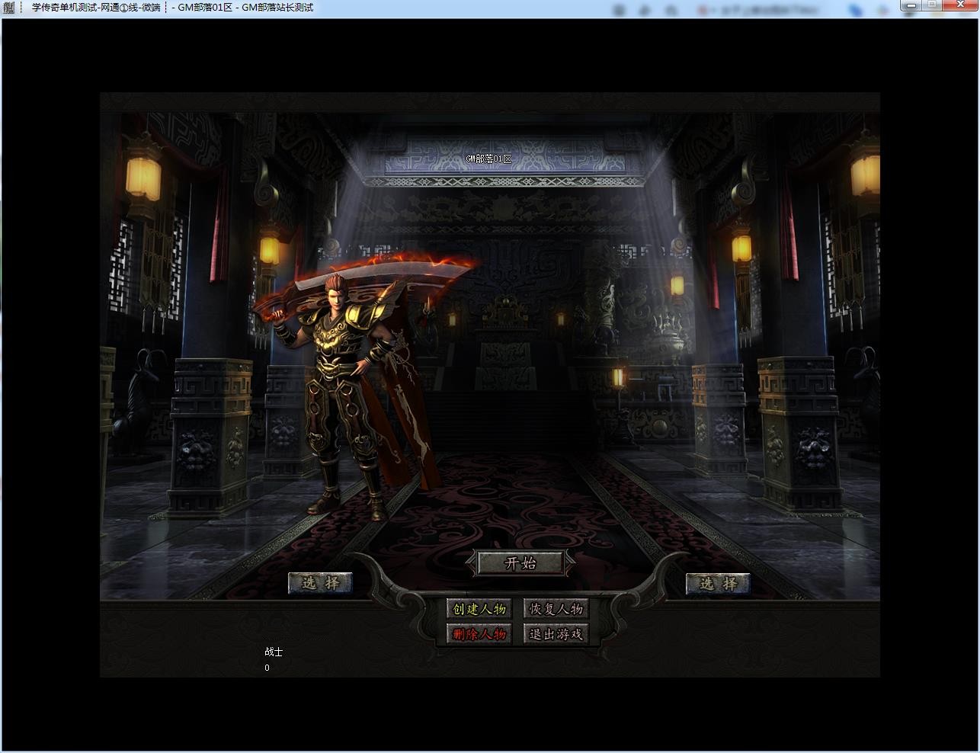Screen dimensions: 980x753
Task: Click 创建人物 to create a character
Action: click(x=479, y=609)
